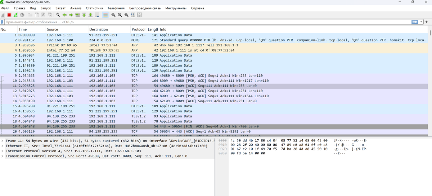The width and height of the screenshot is (432, 196).
Task: Expand the Ethernet II details row
Action: tap(3, 146)
